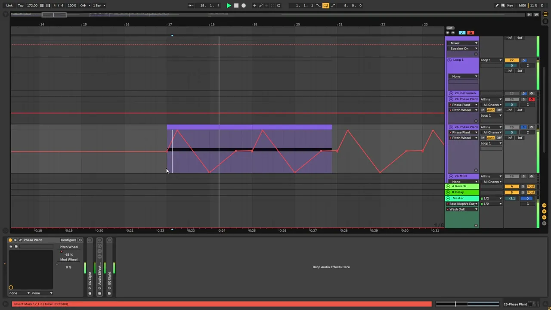Click the 4 / 4 time signature
The image size is (551, 310).
pyautogui.click(x=58, y=6)
